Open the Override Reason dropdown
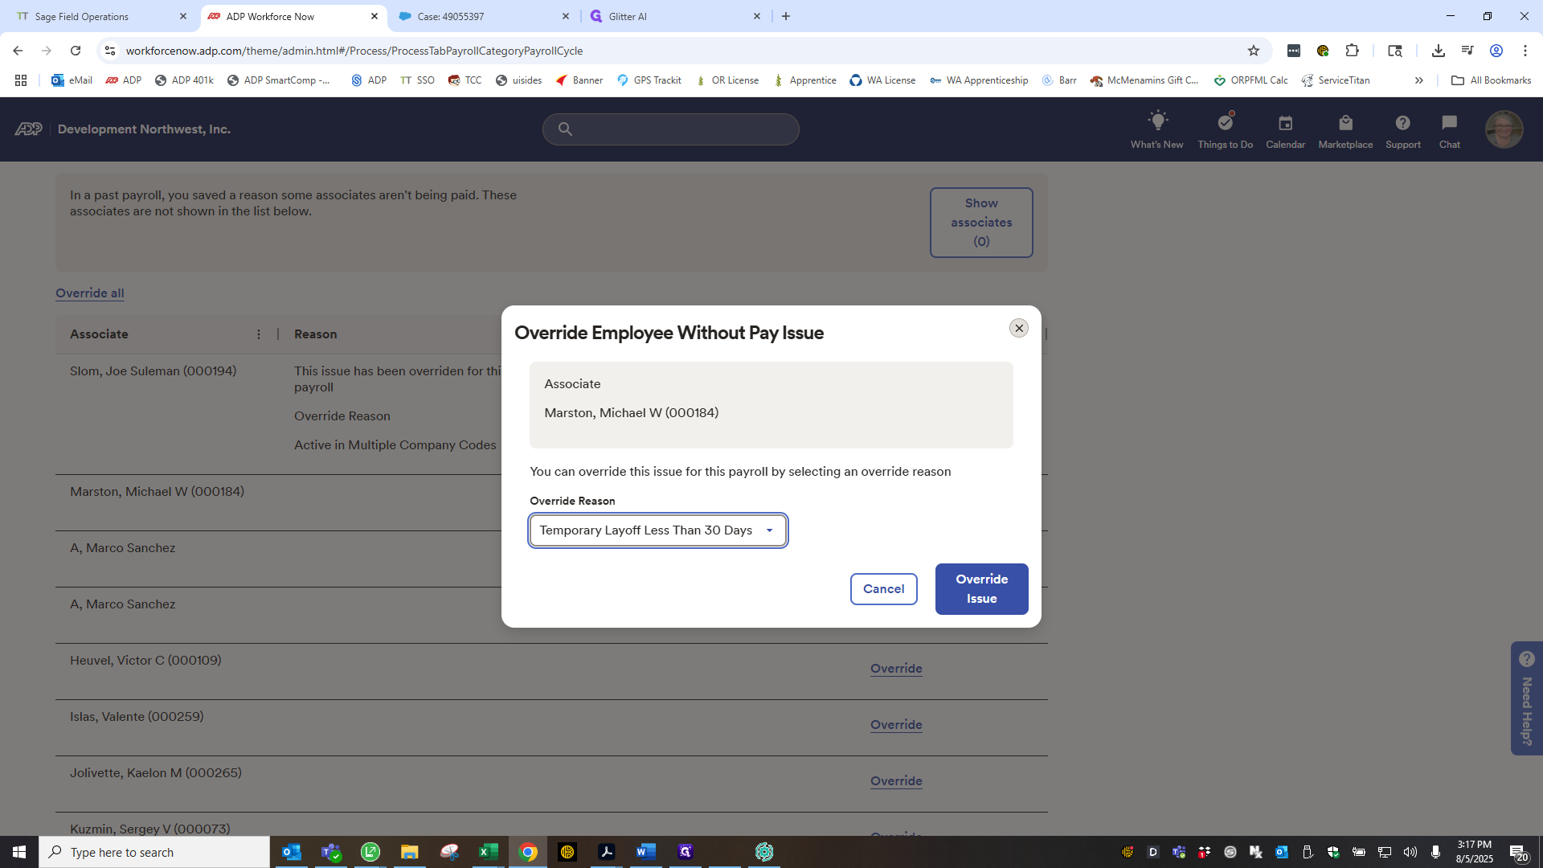Viewport: 1543px width, 868px height. [657, 530]
